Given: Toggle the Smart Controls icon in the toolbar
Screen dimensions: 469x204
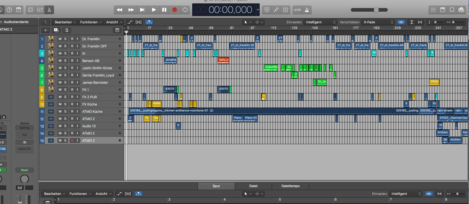Looking at the screenshot, I should 30,10.
